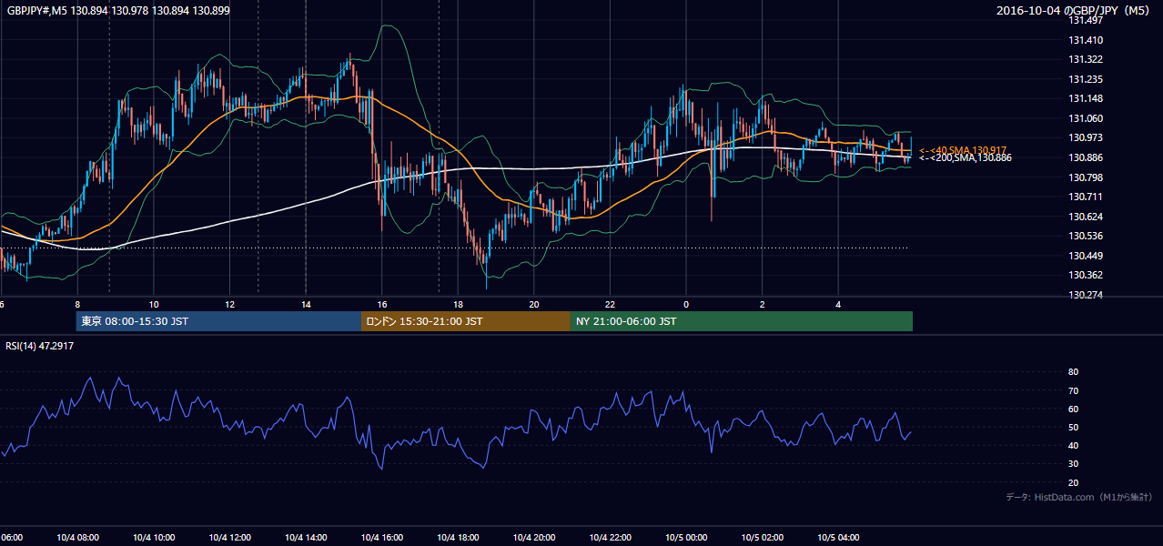Screen dimensions: 1163x546
Task: Click the RSI(14) 47.2917 indicator label
Action: pyautogui.click(x=40, y=346)
